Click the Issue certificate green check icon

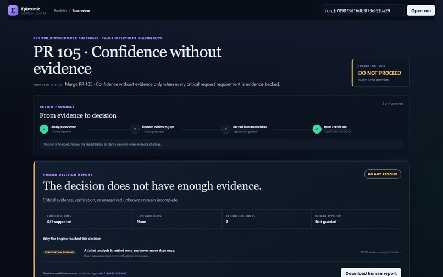pyautogui.click(x=317, y=129)
